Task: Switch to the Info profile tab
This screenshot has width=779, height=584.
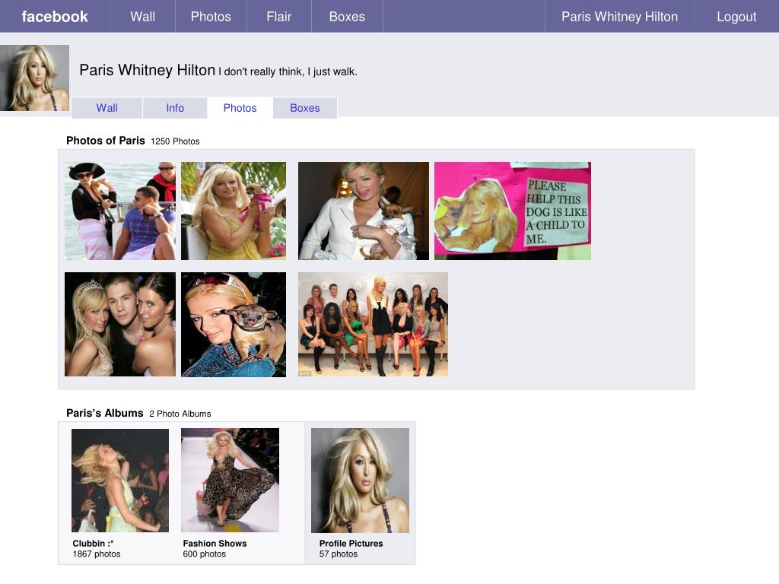Action: [x=175, y=108]
